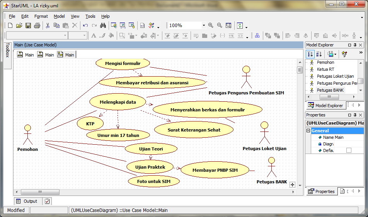Click the Fit in Window zoom icon

(x=228, y=26)
